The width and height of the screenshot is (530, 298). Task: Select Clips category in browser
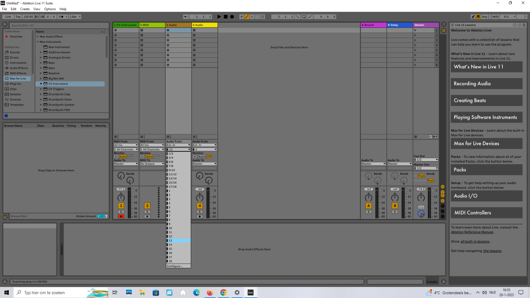(x=13, y=89)
